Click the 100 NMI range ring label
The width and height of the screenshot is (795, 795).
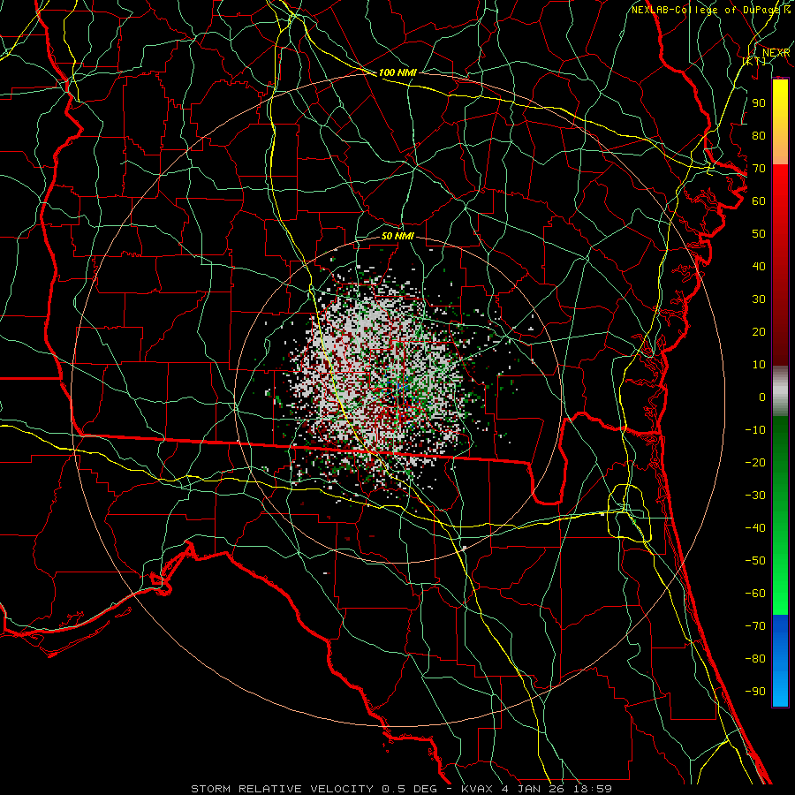[x=397, y=72]
